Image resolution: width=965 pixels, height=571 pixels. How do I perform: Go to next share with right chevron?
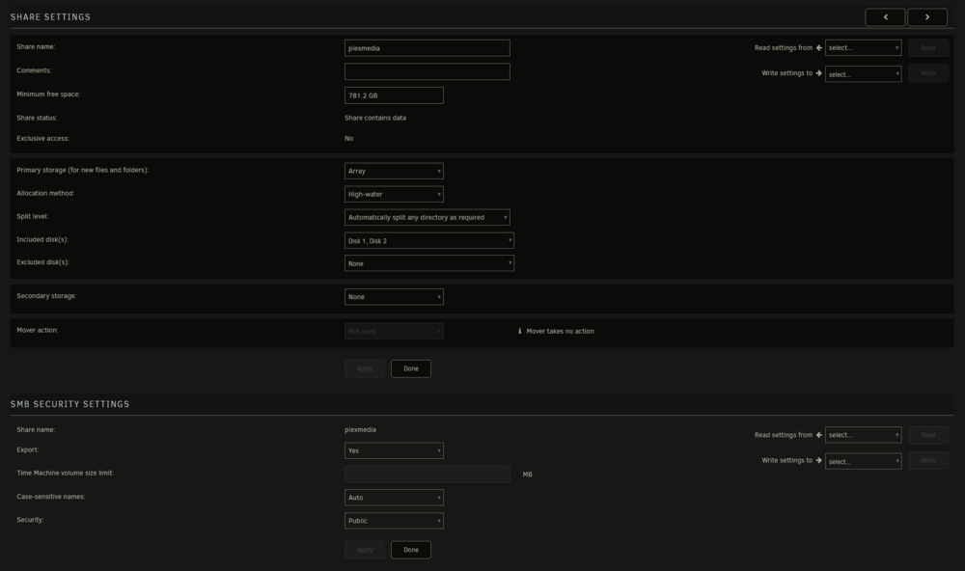click(x=926, y=17)
